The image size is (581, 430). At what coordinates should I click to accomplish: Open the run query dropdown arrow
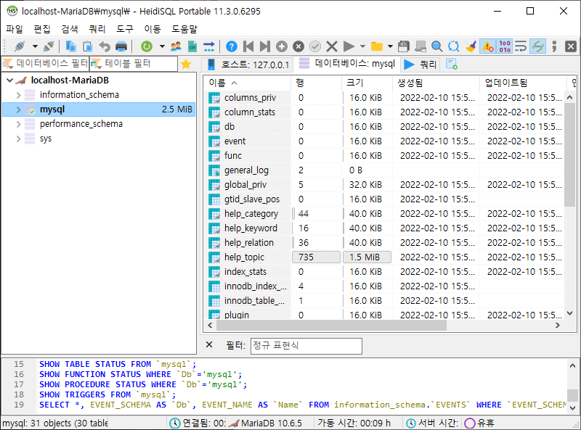click(x=362, y=46)
